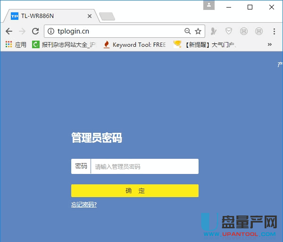Image resolution: width=283 pixels, height=242 pixels.
Task: Expand the bookmarks overflow chevron
Action: [x=270, y=45]
